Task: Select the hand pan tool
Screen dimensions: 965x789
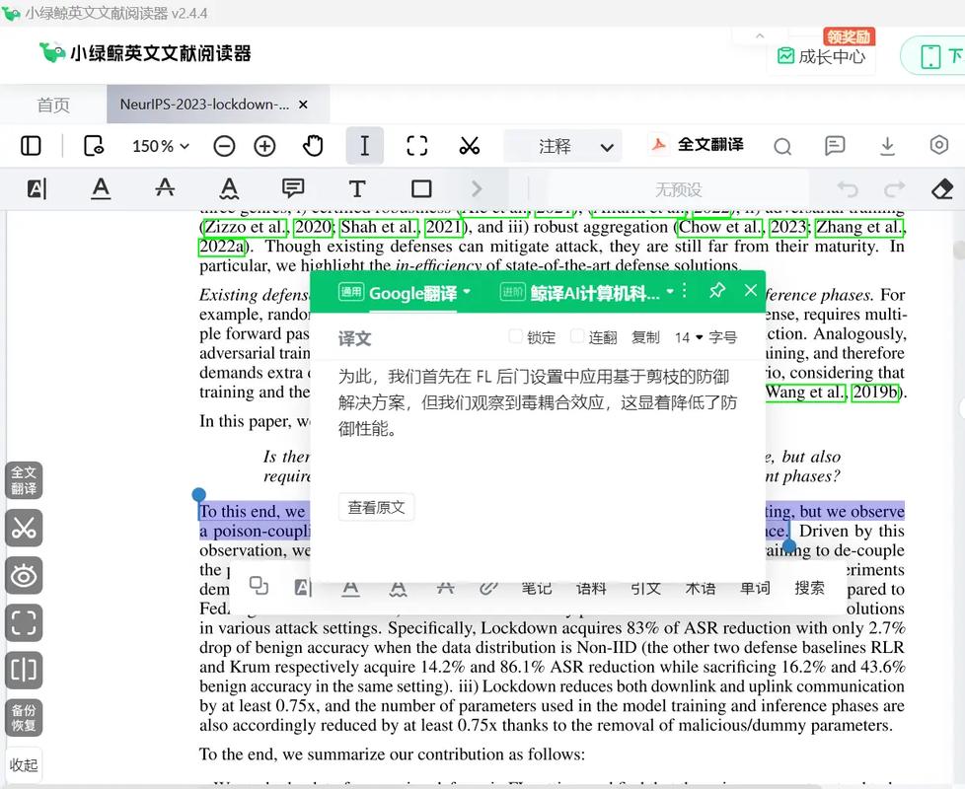Action: (x=313, y=146)
